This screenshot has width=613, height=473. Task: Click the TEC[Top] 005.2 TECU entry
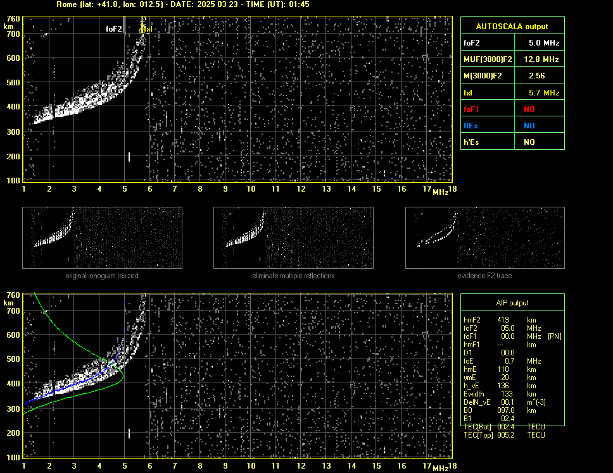(x=504, y=435)
